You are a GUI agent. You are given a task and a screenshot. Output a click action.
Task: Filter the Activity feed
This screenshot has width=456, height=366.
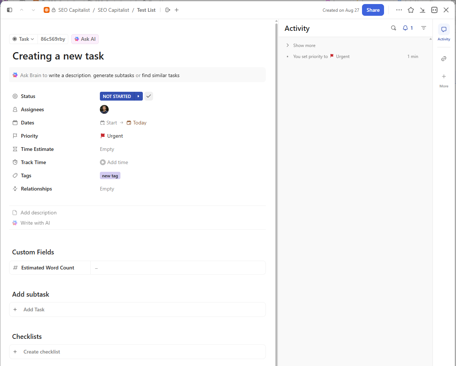point(424,28)
